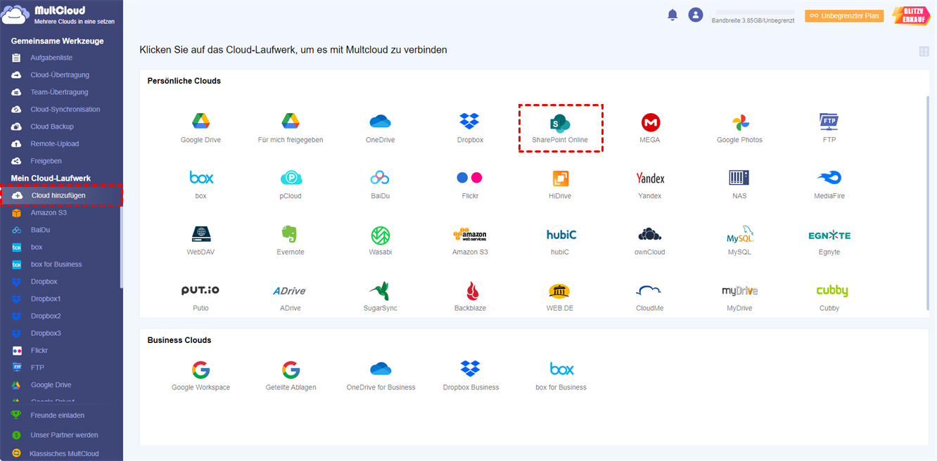Select Dropbox2 in the sidebar

(x=46, y=316)
